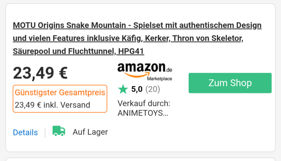This screenshot has height=161, width=281.
Task: Click the truncated ANIMETOYS seller name
Action: (143, 113)
